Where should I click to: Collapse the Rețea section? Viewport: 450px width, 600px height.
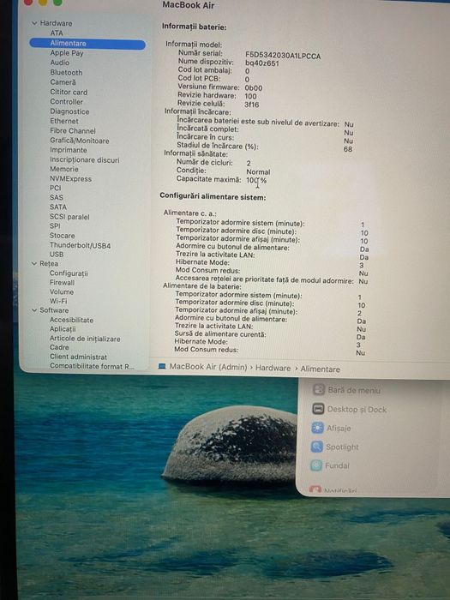(34, 264)
